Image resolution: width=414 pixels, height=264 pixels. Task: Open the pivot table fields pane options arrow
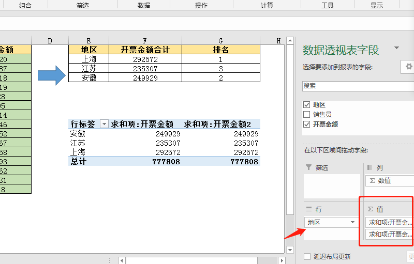point(396,48)
